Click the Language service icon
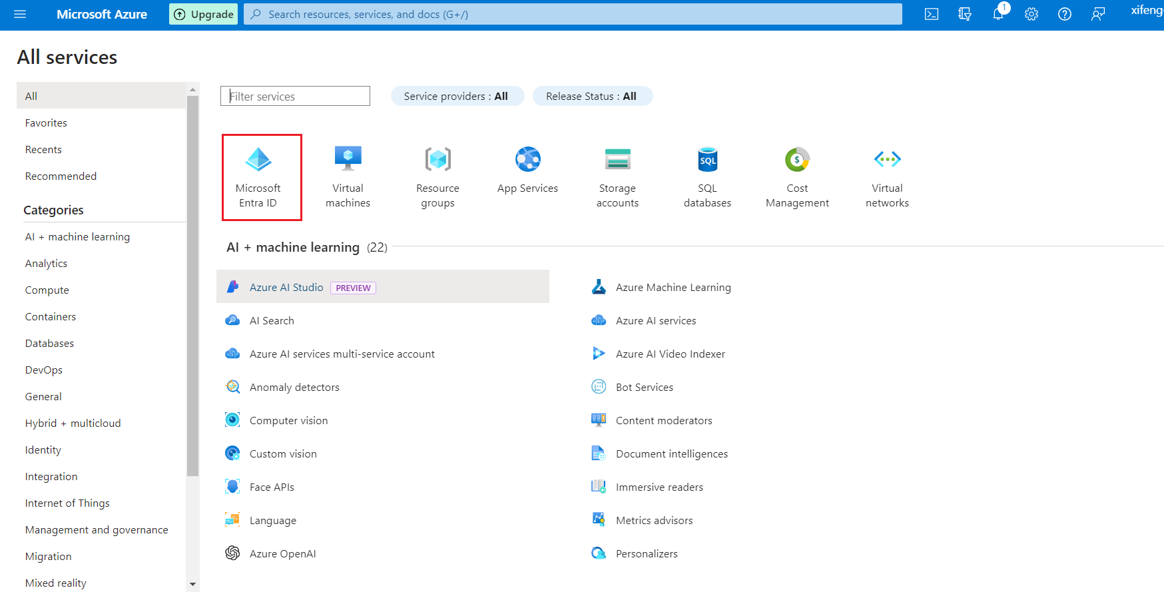 point(232,520)
